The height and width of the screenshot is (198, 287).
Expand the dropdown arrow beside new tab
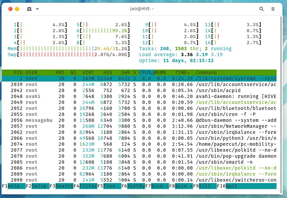pos(37,9)
